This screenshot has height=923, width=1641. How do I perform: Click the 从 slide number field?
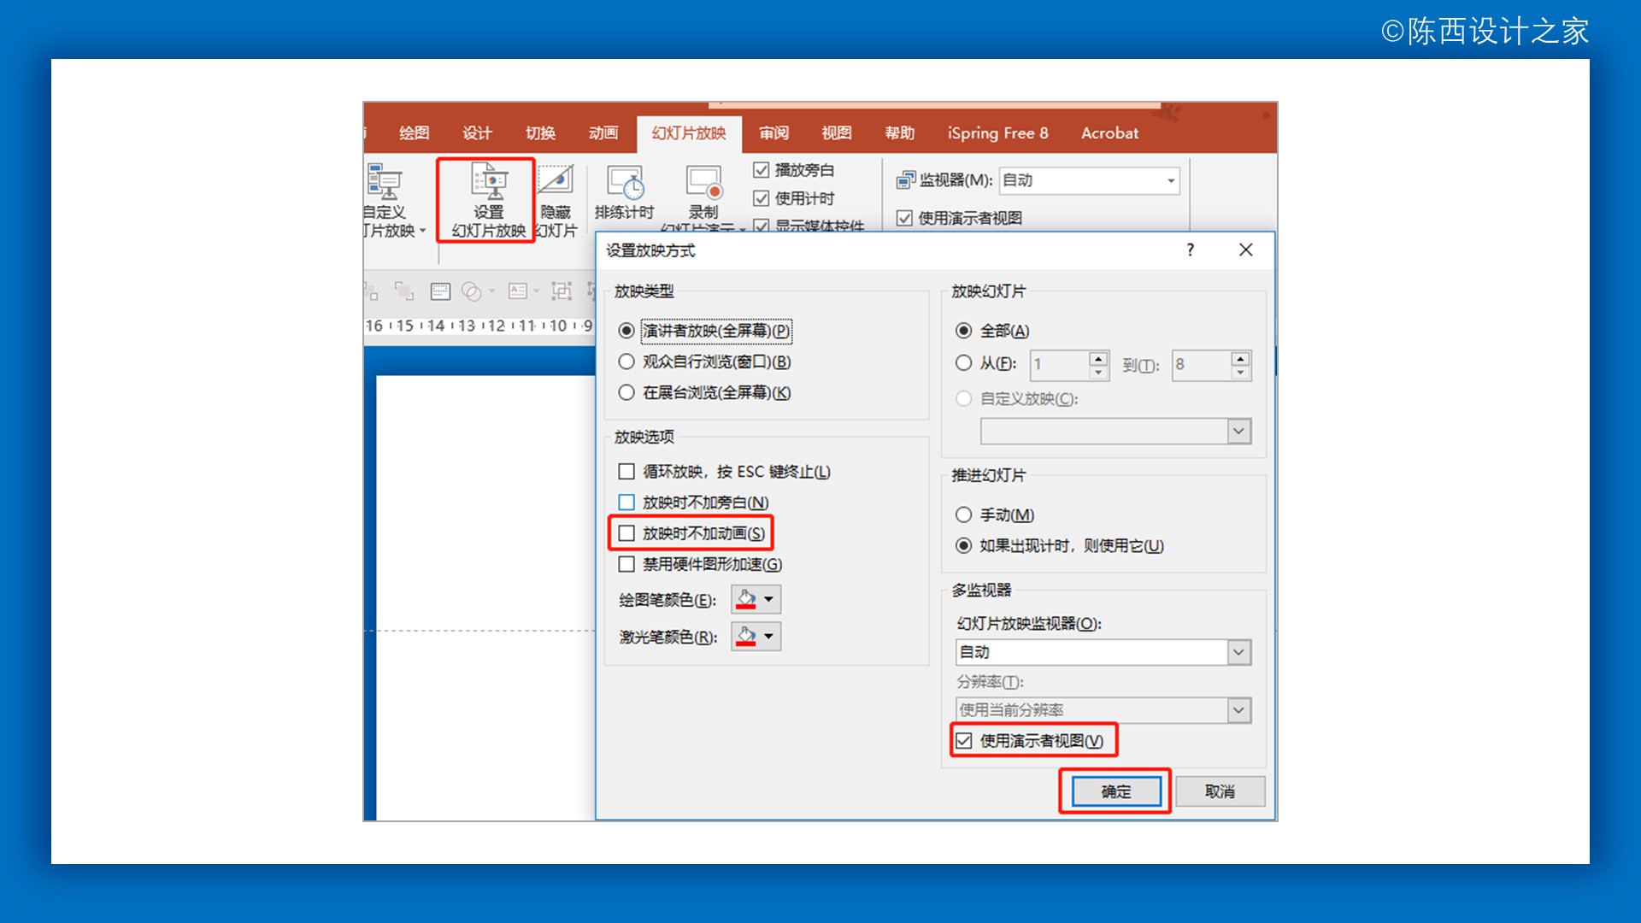click(1060, 365)
